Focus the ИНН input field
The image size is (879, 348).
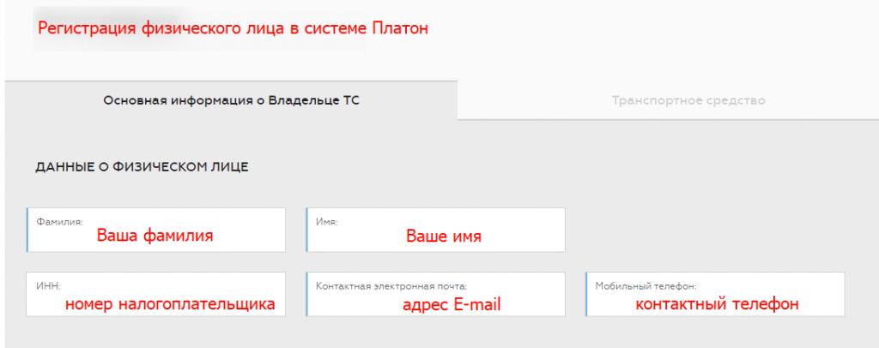[x=156, y=294]
